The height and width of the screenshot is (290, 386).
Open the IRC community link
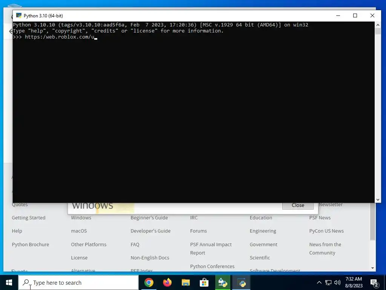(x=194, y=218)
